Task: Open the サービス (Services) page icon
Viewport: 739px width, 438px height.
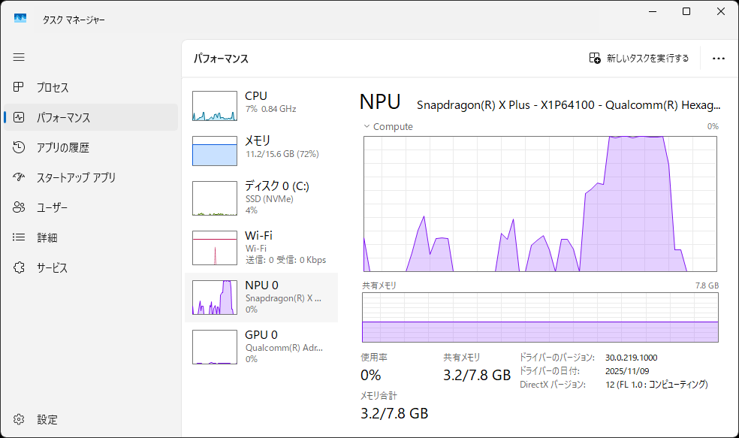Action: click(x=18, y=267)
